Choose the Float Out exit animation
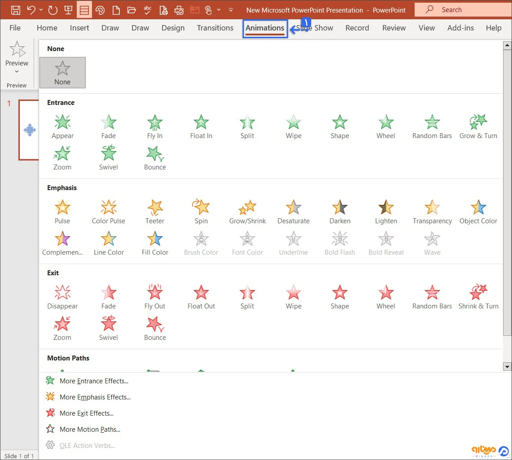Screen dimensions: 512x460 pos(201,297)
